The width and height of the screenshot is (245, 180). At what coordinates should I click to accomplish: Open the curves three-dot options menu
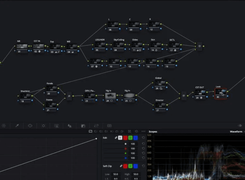point(143,131)
